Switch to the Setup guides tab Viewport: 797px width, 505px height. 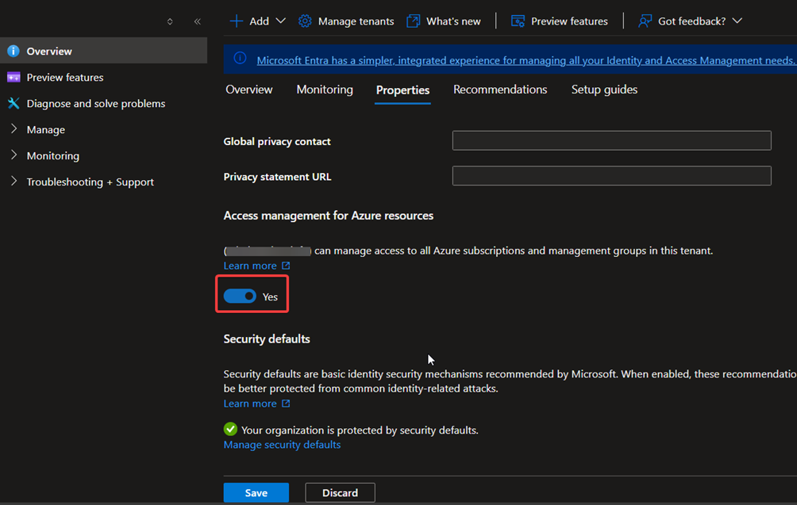(604, 90)
